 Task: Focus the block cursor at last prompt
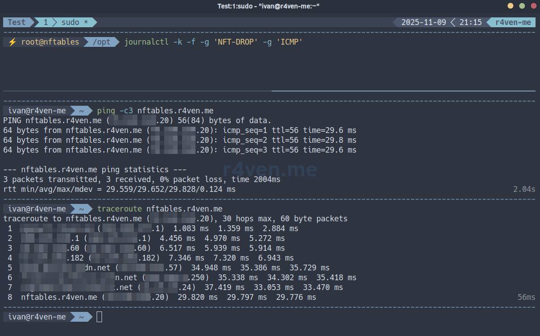[x=99, y=317]
